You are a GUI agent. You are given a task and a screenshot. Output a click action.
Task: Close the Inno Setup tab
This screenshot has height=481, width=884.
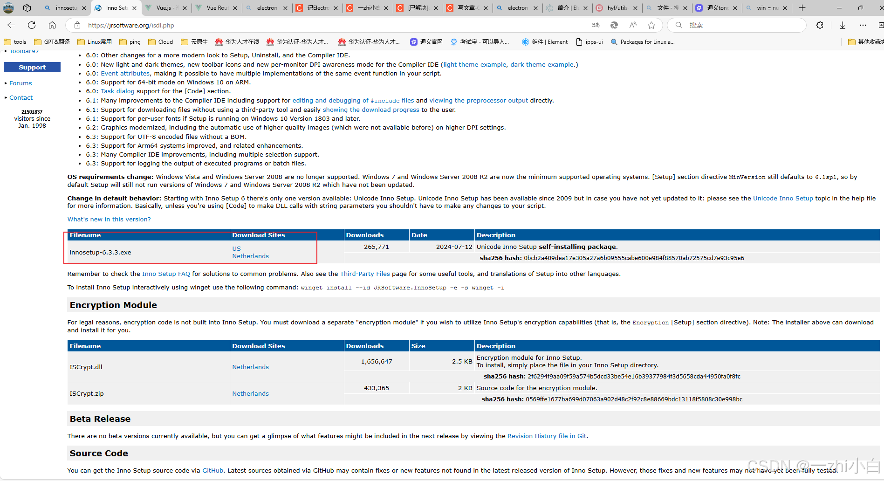click(x=134, y=8)
